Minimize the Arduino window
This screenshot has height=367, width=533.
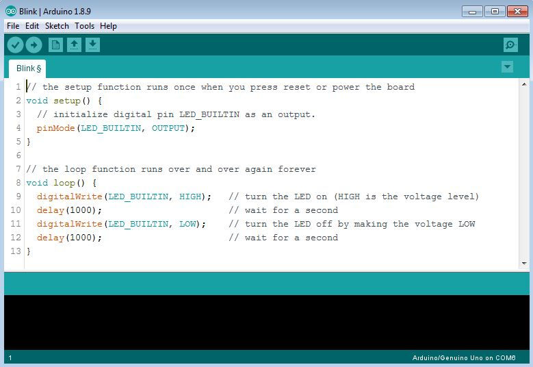coord(472,12)
